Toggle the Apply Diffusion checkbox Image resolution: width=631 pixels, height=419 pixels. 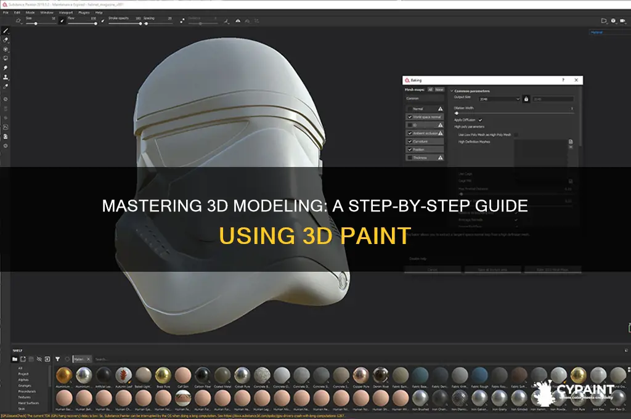(x=480, y=120)
